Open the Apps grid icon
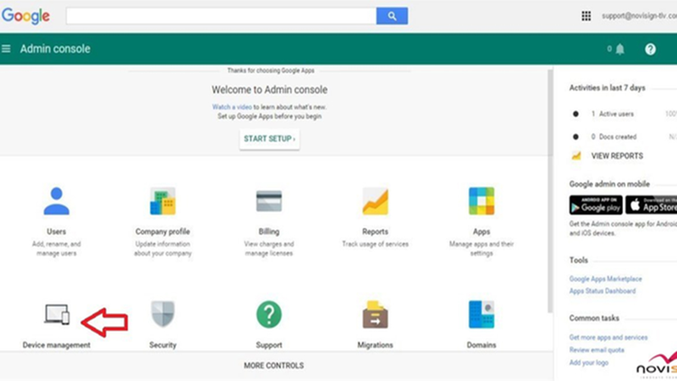Screen dimensions: 677x381 (x=481, y=201)
